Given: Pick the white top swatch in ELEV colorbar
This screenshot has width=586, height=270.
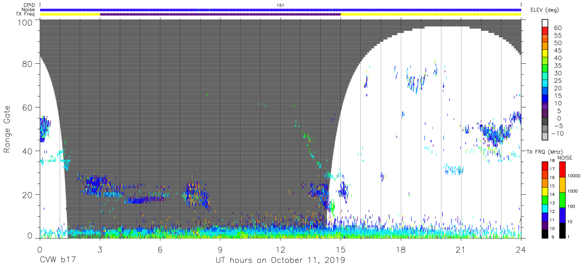Looking at the screenshot, I should coord(545,24).
